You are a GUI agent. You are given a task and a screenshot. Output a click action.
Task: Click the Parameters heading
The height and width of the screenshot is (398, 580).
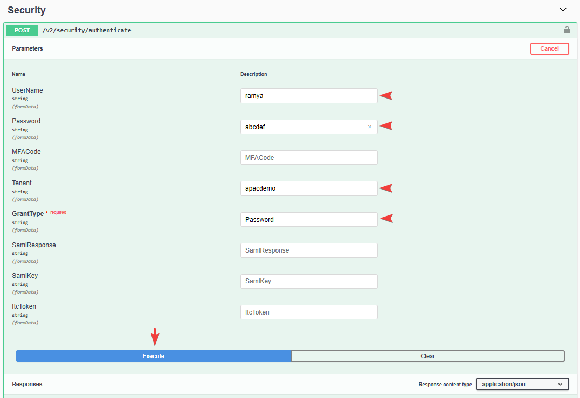[x=27, y=48]
